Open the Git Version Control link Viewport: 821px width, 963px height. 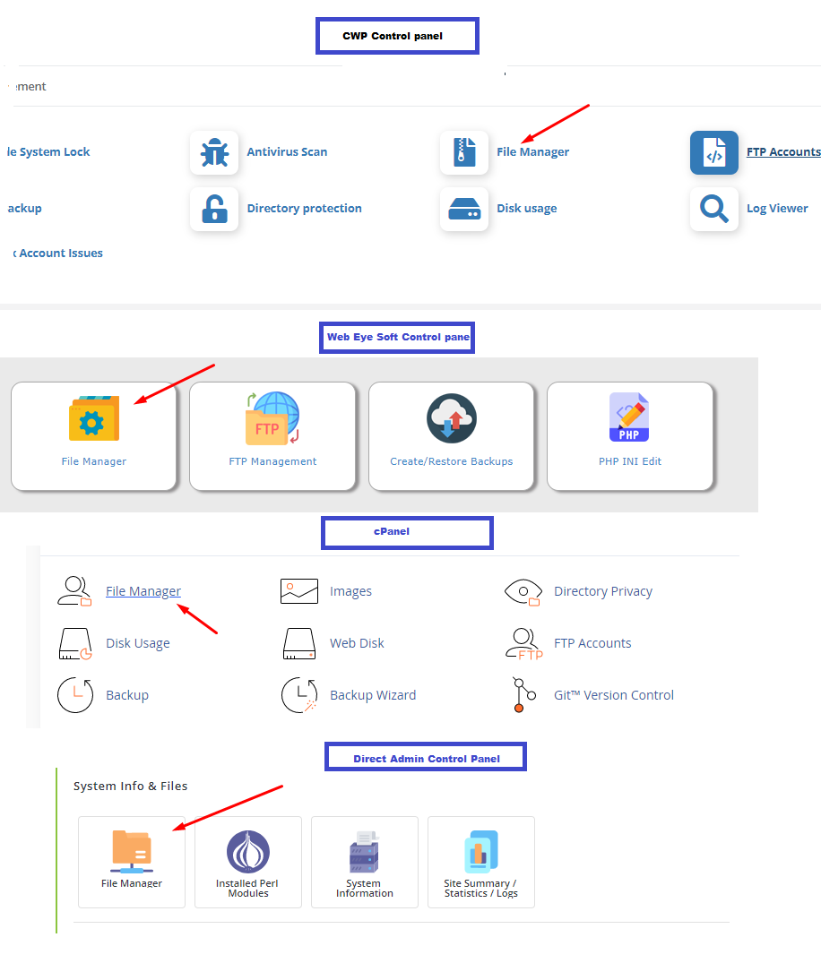click(613, 695)
